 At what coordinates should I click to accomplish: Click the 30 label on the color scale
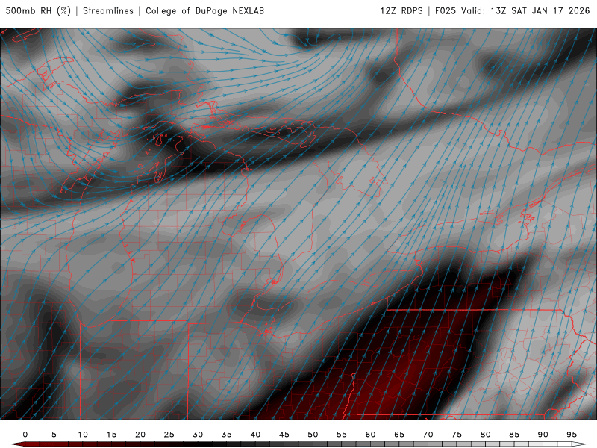(x=198, y=435)
